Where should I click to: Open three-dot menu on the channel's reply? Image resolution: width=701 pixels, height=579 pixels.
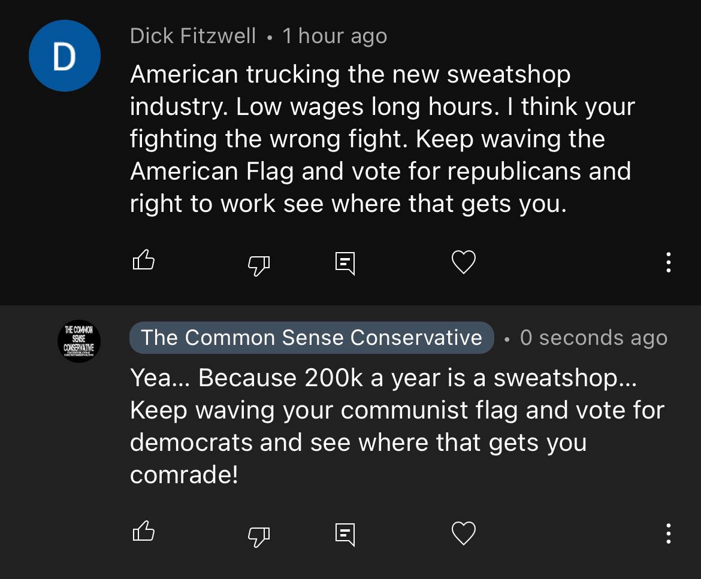click(x=669, y=533)
